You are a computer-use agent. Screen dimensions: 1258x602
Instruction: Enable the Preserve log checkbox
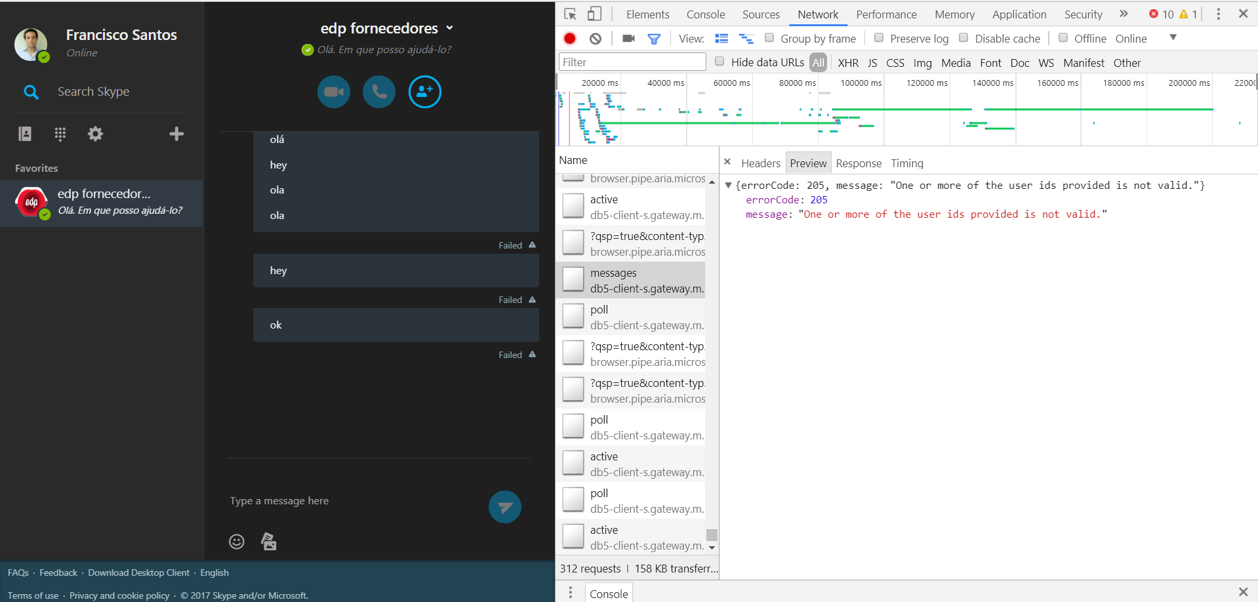coord(879,38)
